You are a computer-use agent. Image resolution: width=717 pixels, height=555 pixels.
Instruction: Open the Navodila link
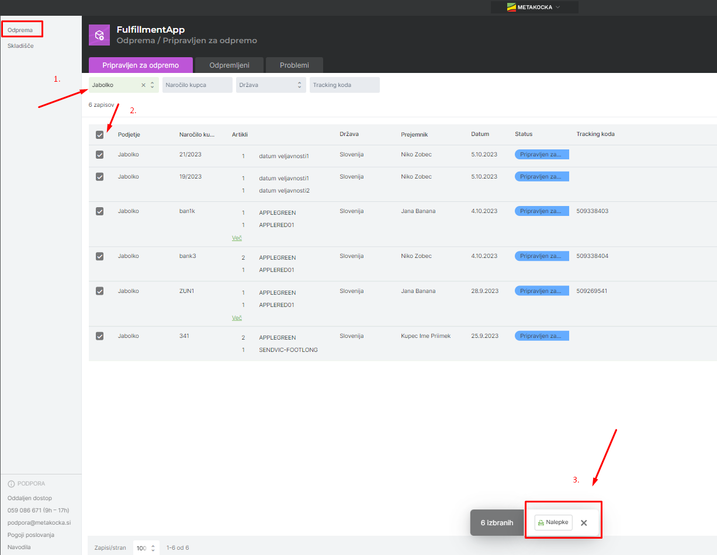coord(19,547)
